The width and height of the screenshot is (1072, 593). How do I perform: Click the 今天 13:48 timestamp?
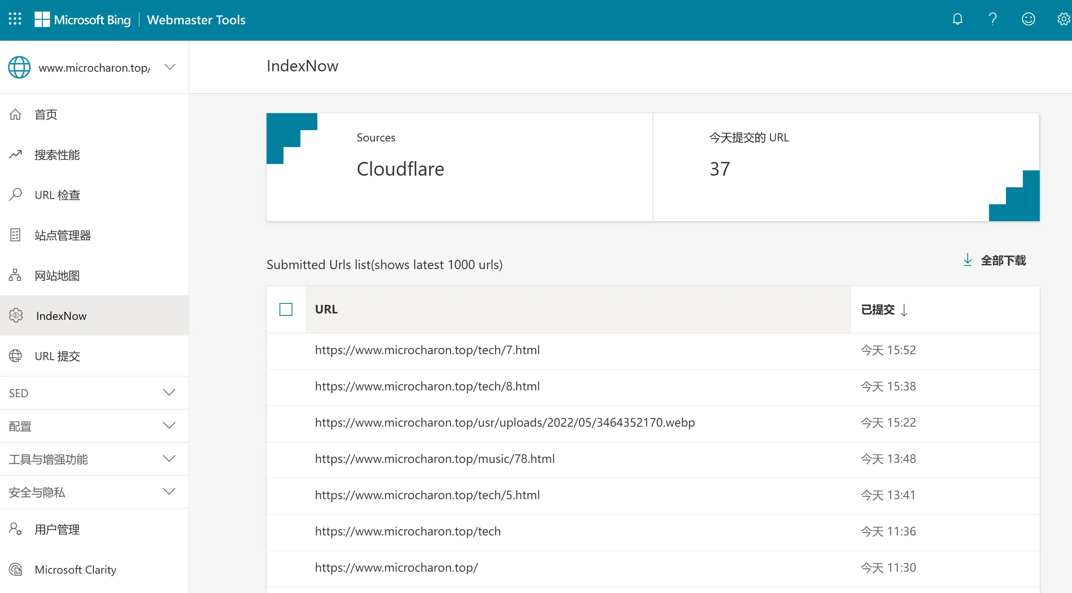(888, 458)
